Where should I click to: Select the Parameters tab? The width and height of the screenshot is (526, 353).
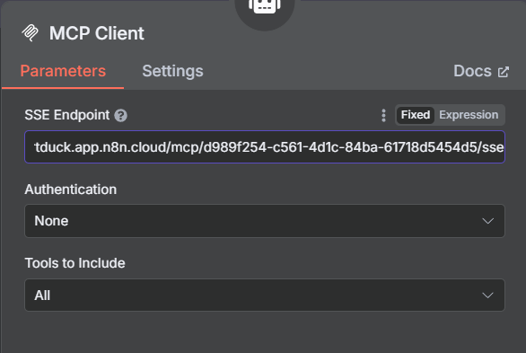coord(63,71)
